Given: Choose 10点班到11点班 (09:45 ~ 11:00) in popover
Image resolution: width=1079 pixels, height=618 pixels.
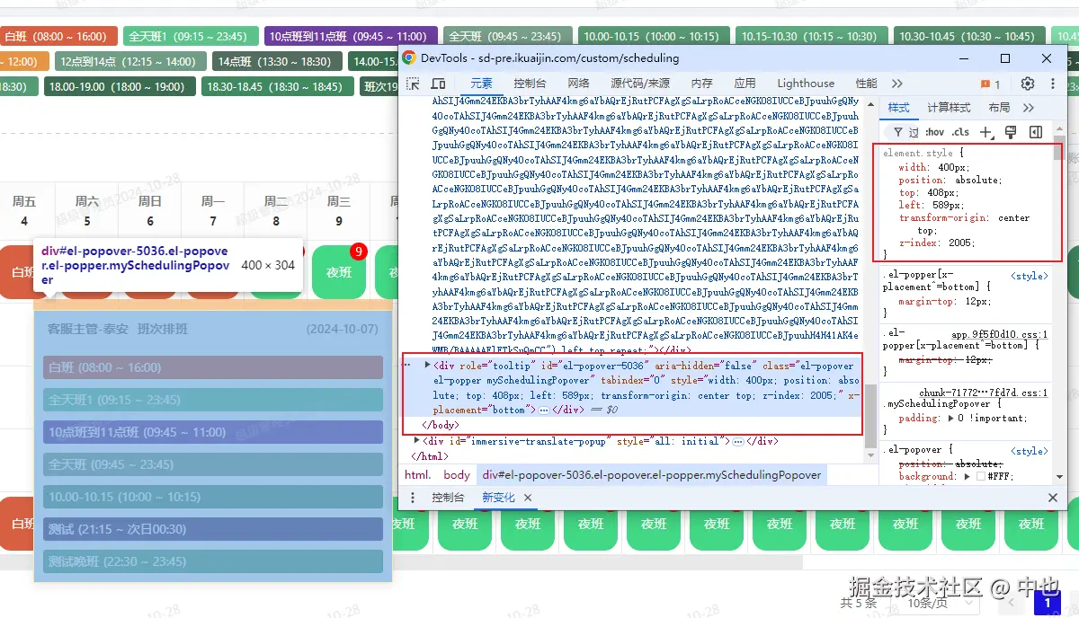Looking at the screenshot, I should click(213, 432).
